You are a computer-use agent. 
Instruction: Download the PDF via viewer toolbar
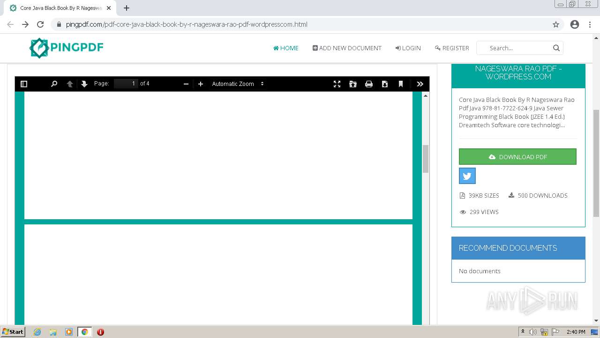(x=385, y=84)
